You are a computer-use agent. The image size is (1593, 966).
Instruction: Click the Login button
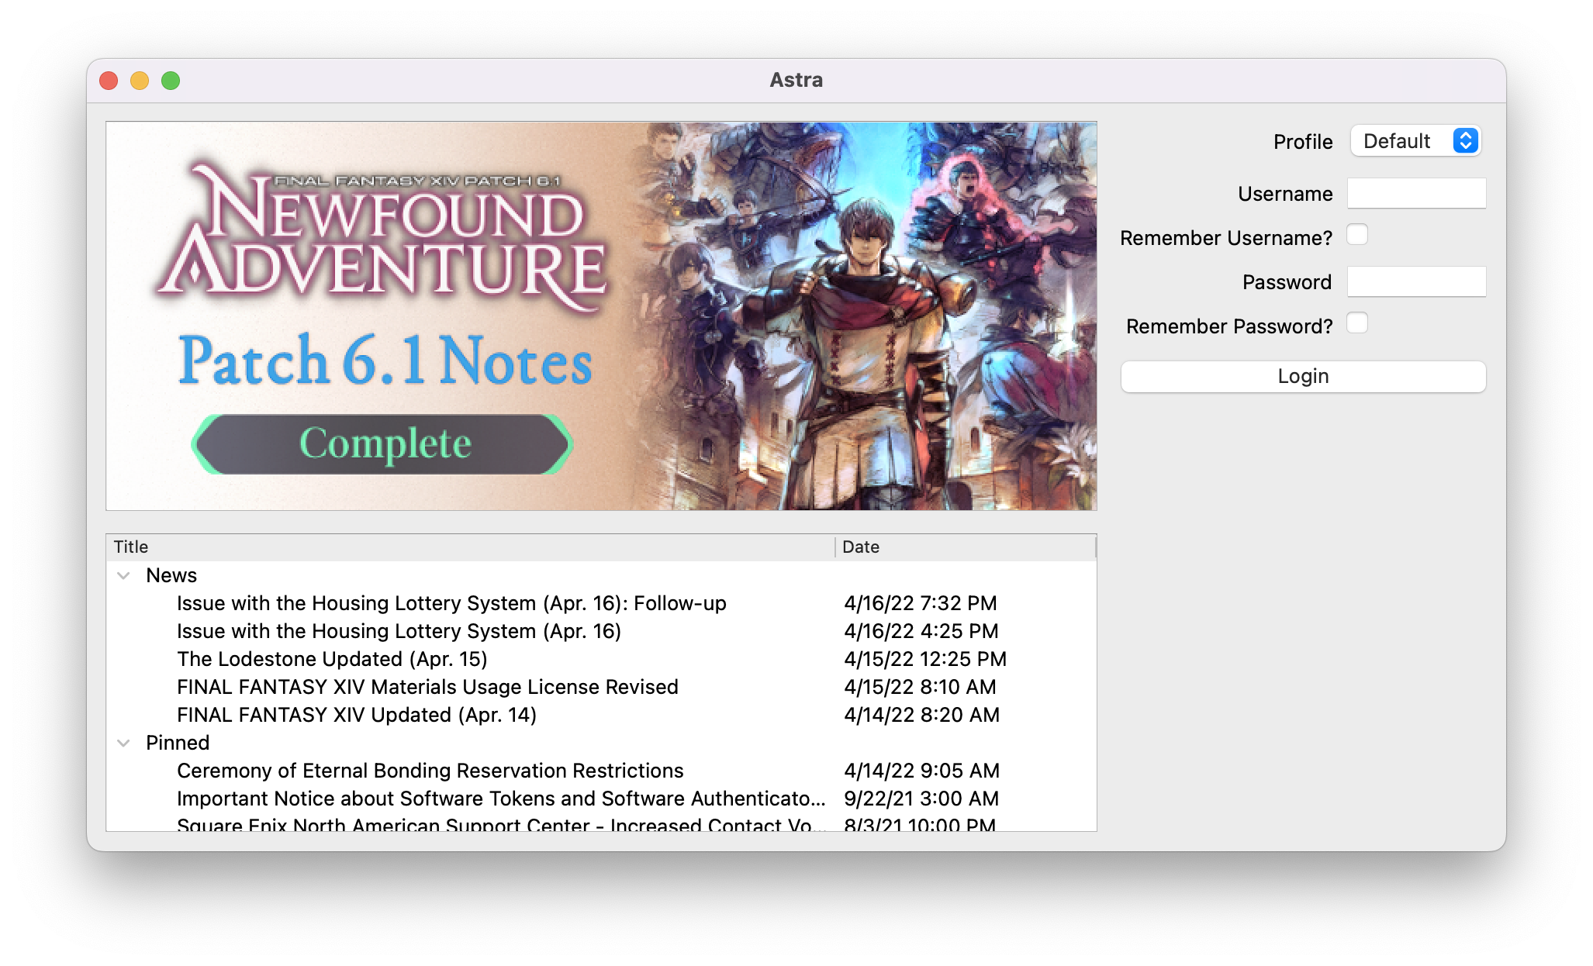(x=1303, y=377)
